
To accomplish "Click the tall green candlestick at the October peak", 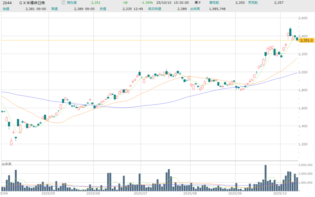I will click(x=290, y=32).
